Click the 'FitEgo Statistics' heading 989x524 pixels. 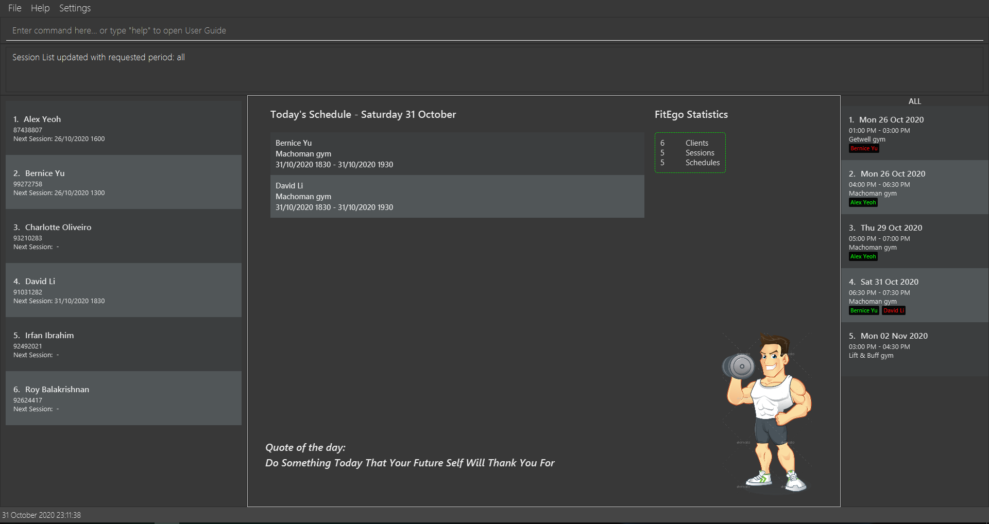[x=691, y=114]
